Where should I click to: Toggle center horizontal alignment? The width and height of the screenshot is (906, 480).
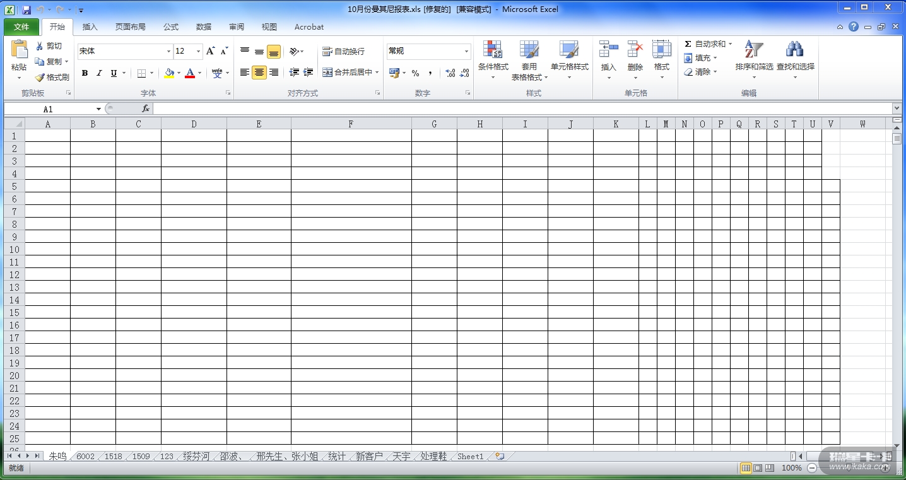click(x=259, y=73)
